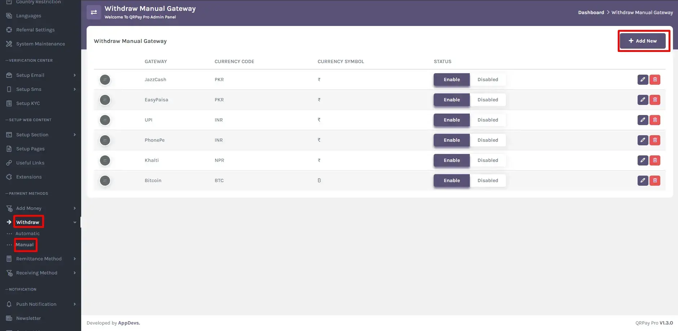Set JazzCash status to Disabled
The image size is (678, 331).
coord(488,80)
